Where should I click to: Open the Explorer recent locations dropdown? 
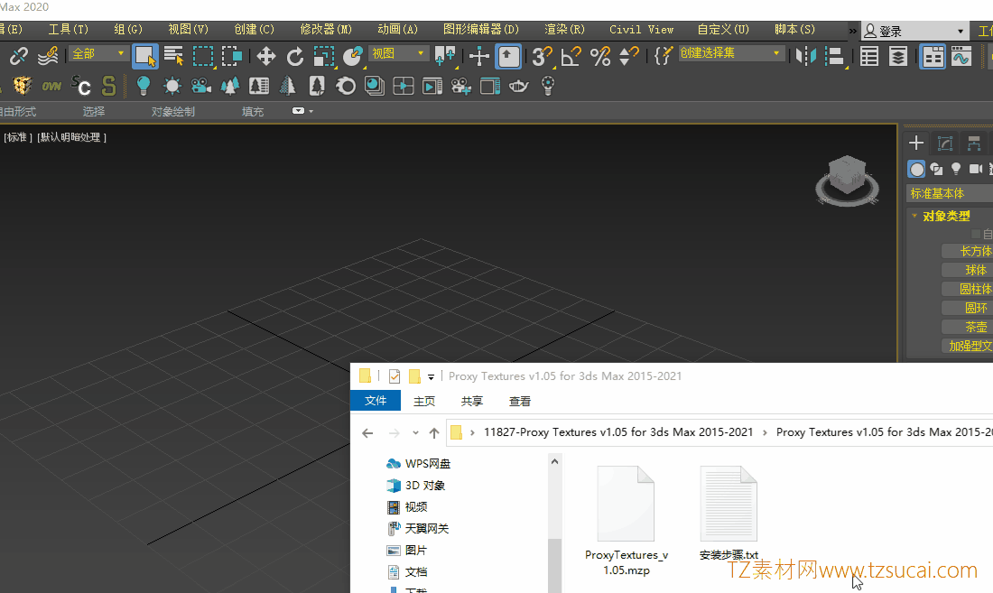tap(415, 433)
